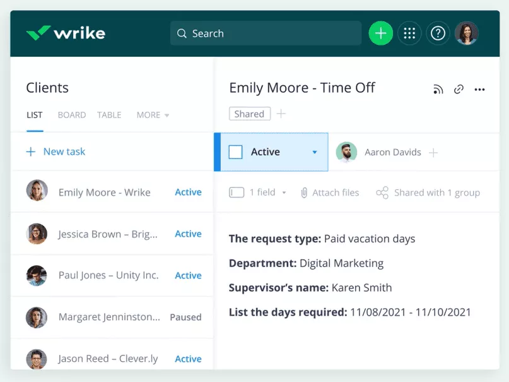This screenshot has height=382, width=509.
Task: Click the Aaron Davids assignee name
Action: pyautogui.click(x=393, y=152)
